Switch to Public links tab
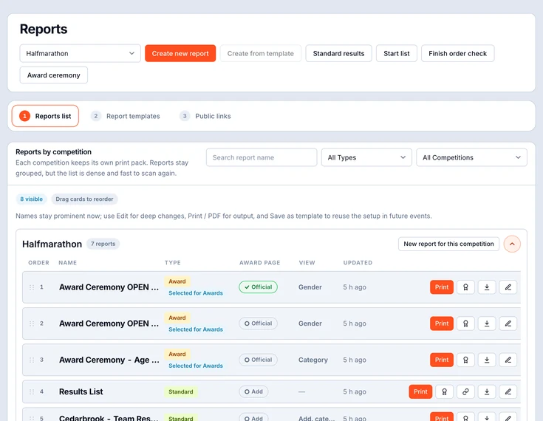The image size is (543, 421). 205,116
